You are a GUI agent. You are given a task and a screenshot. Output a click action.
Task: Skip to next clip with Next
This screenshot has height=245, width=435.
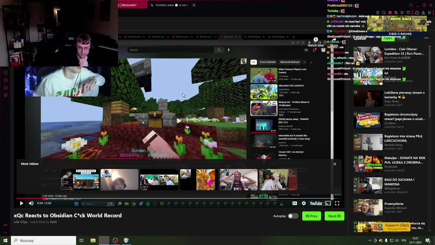[x=334, y=216]
